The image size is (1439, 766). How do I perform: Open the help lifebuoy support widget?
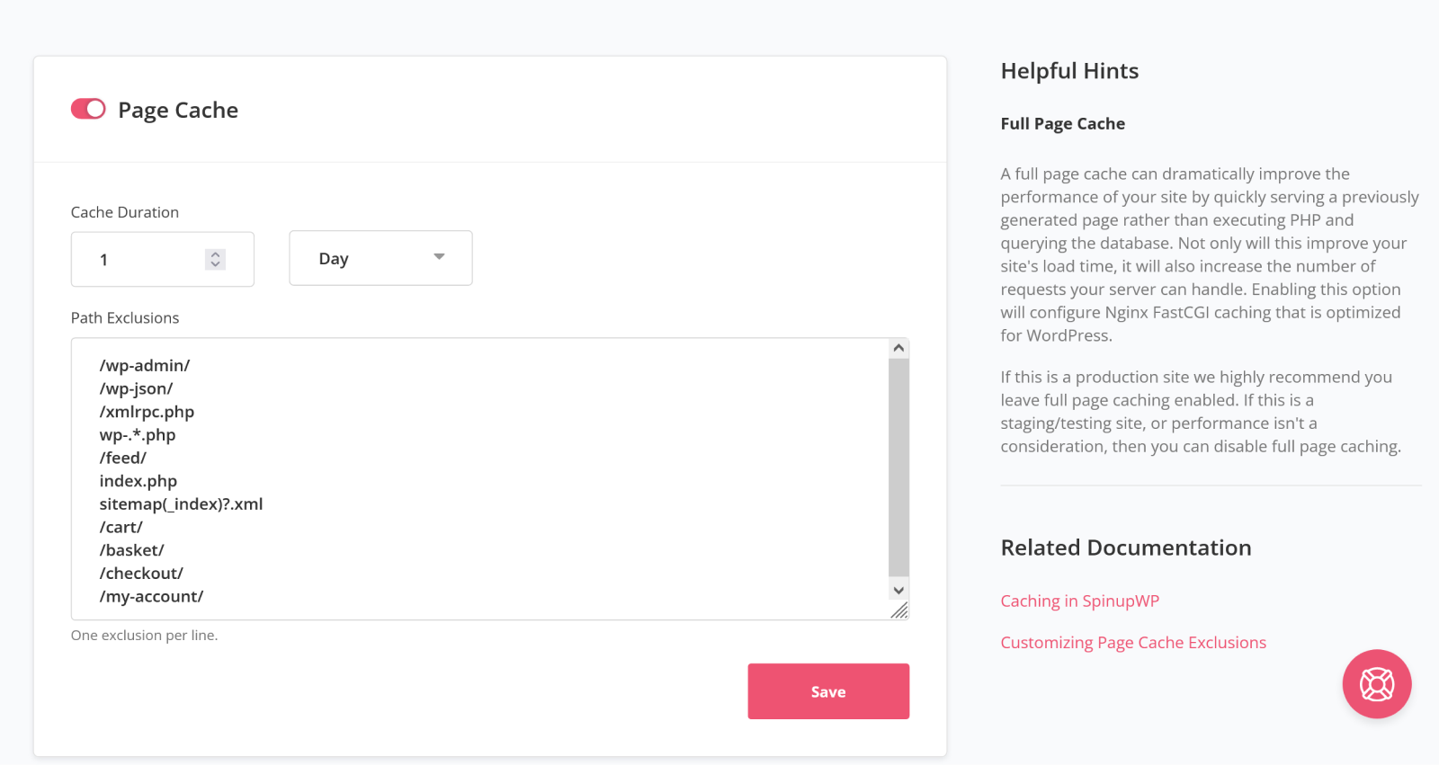click(1376, 684)
